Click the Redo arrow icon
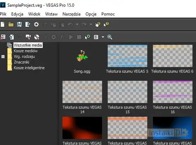The height and width of the screenshot is (145, 196). pyautogui.click(x=84, y=24)
